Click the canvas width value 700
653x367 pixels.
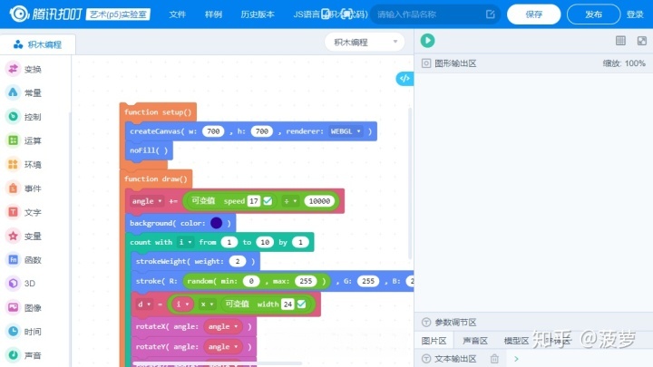[x=213, y=131]
